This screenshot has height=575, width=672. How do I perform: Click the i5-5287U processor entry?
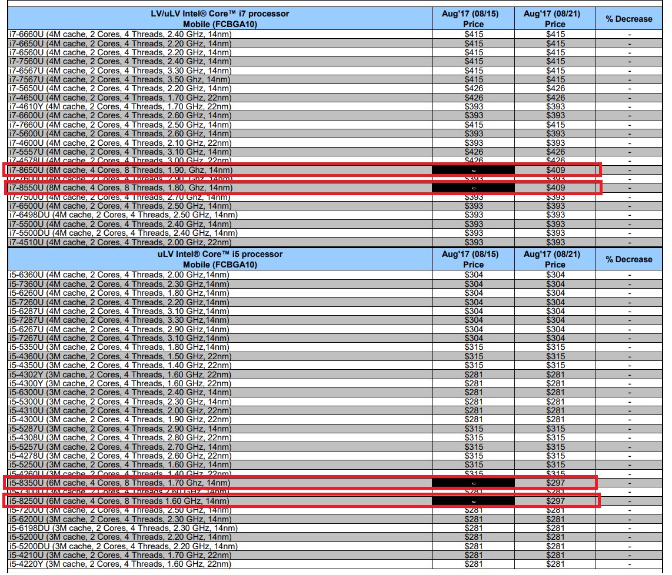pos(121,429)
